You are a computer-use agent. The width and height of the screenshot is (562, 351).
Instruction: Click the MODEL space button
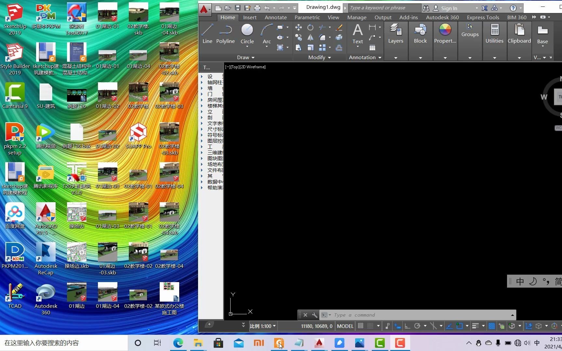tap(345, 326)
